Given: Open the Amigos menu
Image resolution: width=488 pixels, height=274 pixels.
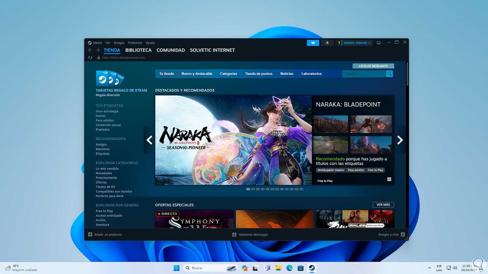Looking at the screenshot, I should click(x=119, y=43).
